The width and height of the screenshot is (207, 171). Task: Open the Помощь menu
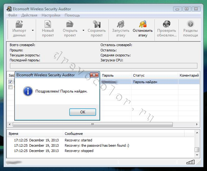point(72,15)
